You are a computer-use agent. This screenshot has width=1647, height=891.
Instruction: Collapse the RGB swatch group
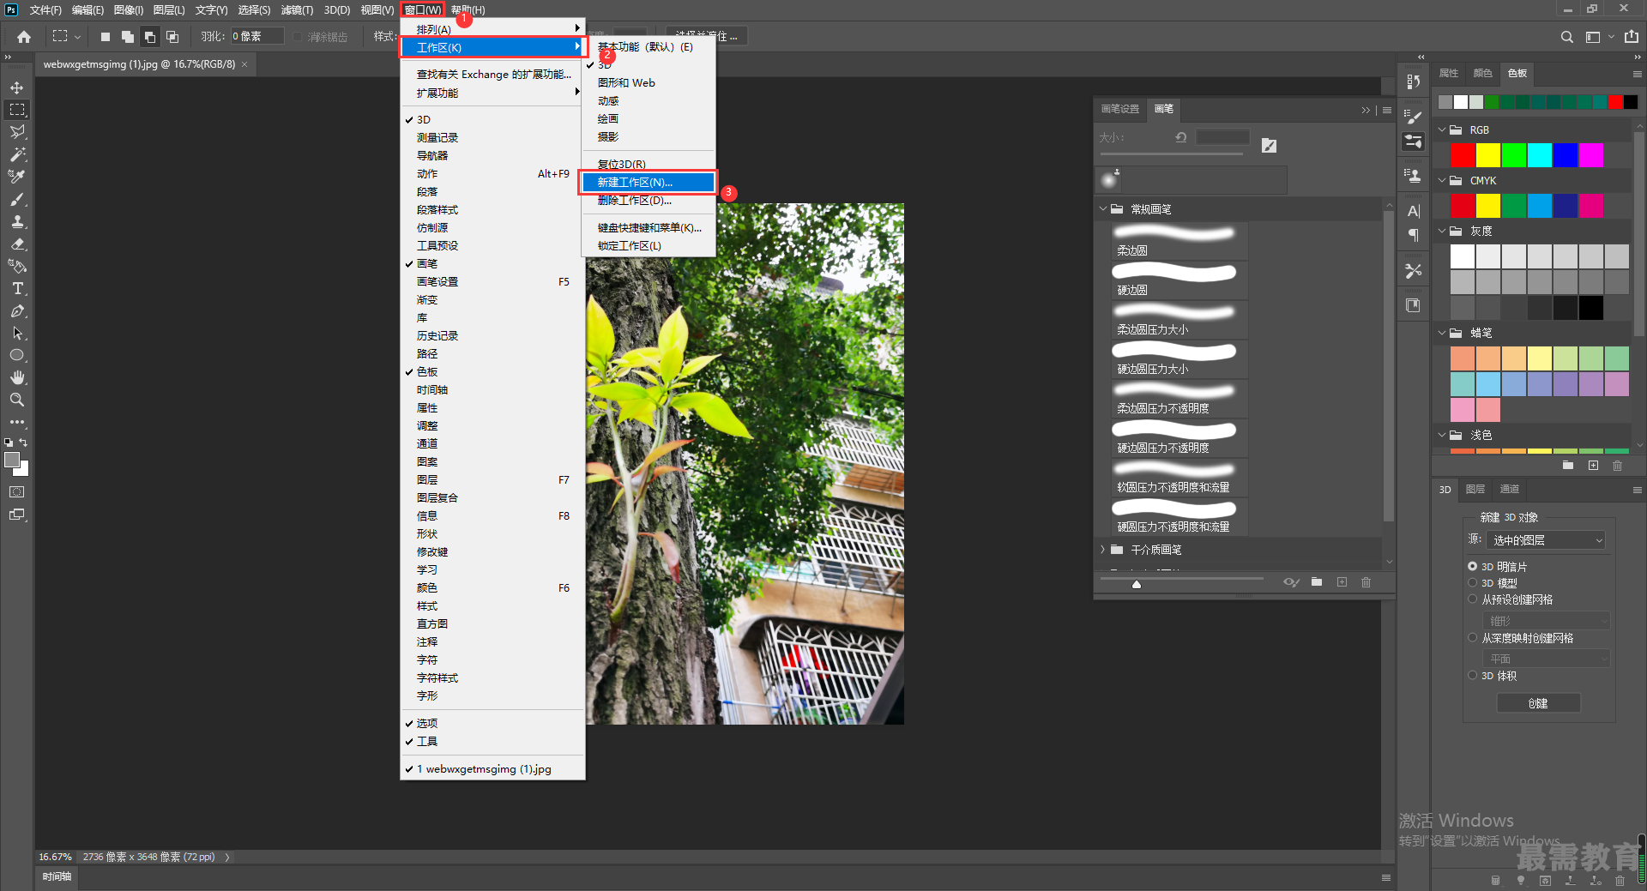click(1442, 130)
